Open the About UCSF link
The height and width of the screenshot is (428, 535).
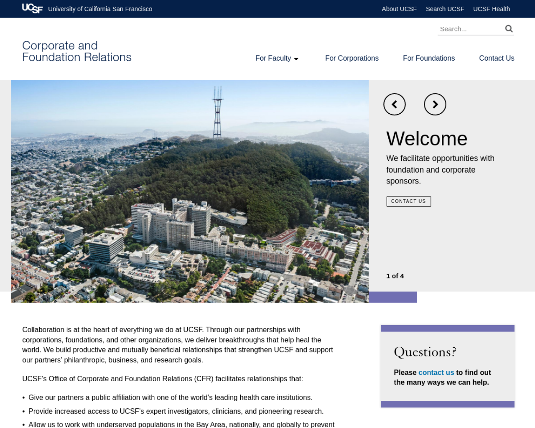coord(399,9)
